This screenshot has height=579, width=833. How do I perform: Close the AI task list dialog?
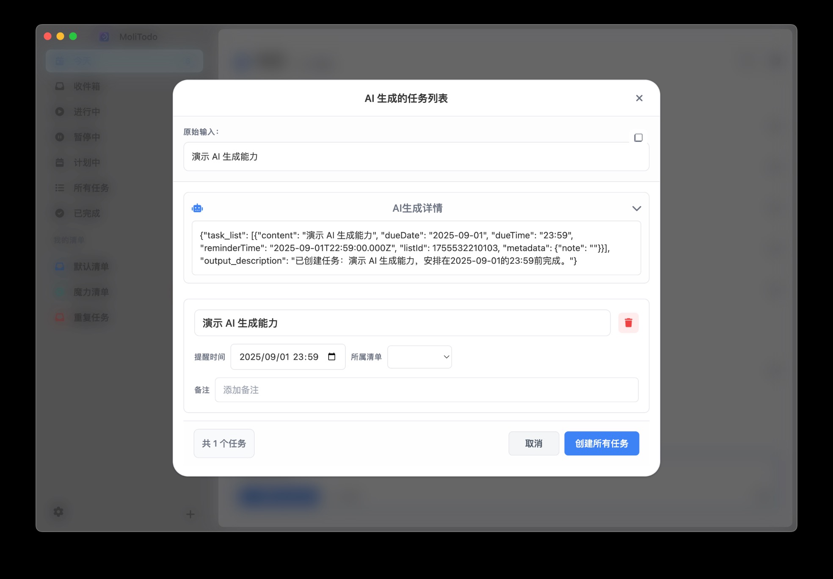pyautogui.click(x=639, y=98)
